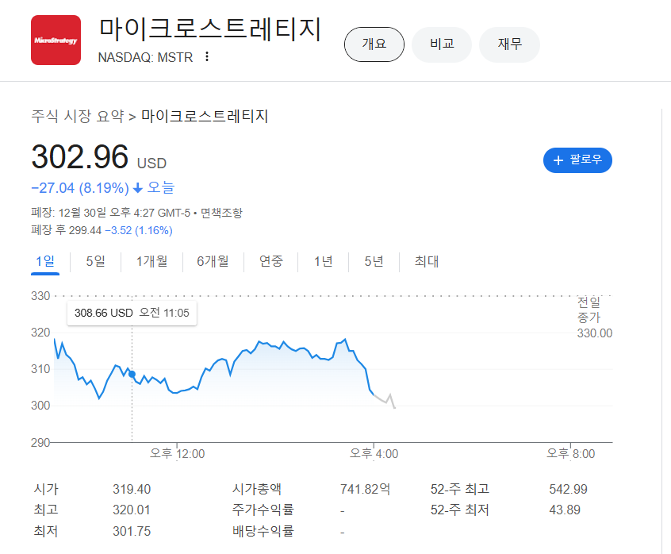This screenshot has height=554, width=671.
Task: Click the 주식 시장 요약 breadcrumb link
Action: point(78,116)
